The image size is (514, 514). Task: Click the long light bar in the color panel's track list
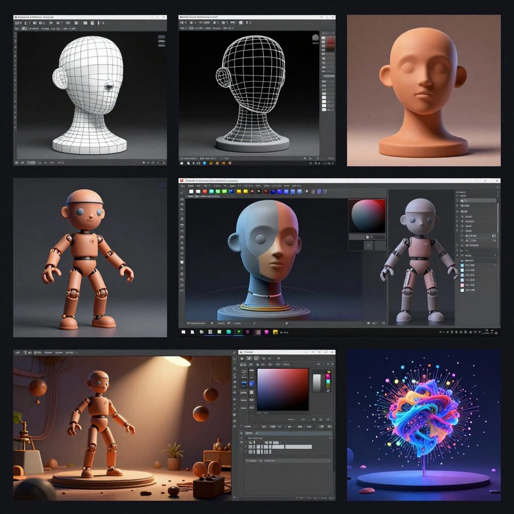(x=298, y=447)
